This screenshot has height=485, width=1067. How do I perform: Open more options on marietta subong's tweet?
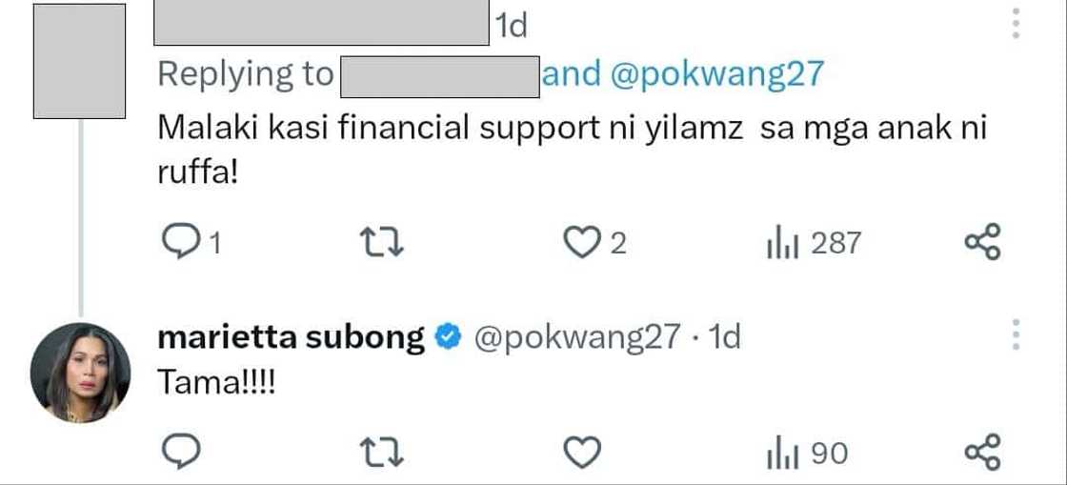click(x=1016, y=335)
